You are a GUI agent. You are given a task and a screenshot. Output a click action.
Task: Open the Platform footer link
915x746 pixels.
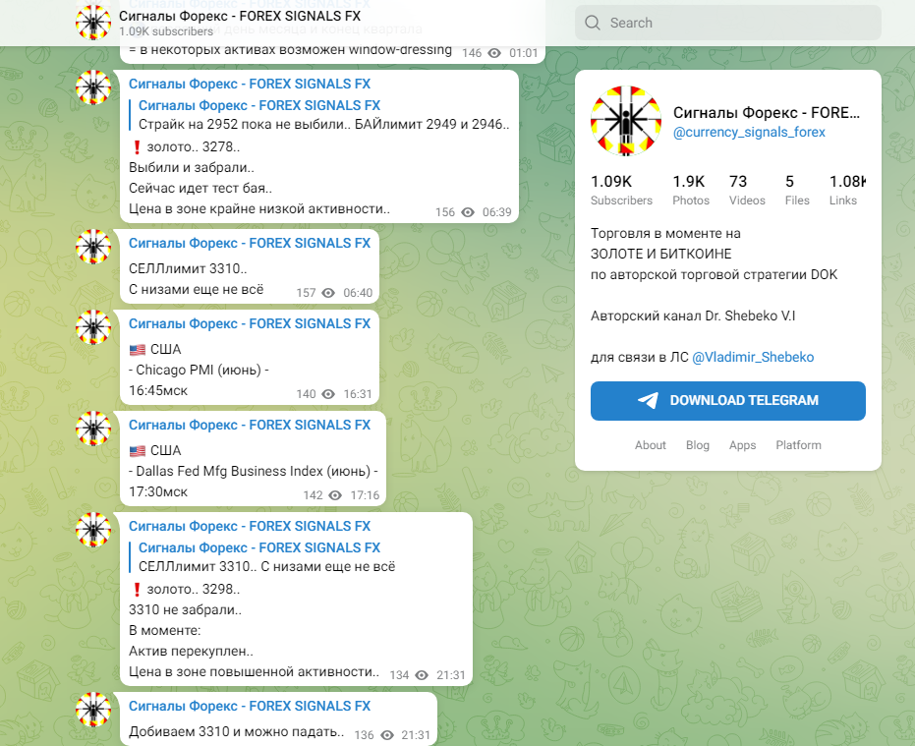click(798, 445)
